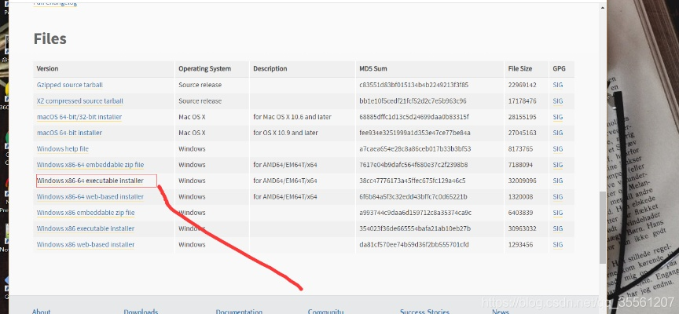Open the Downloads footer menu item
679x314 pixels.
[141, 311]
